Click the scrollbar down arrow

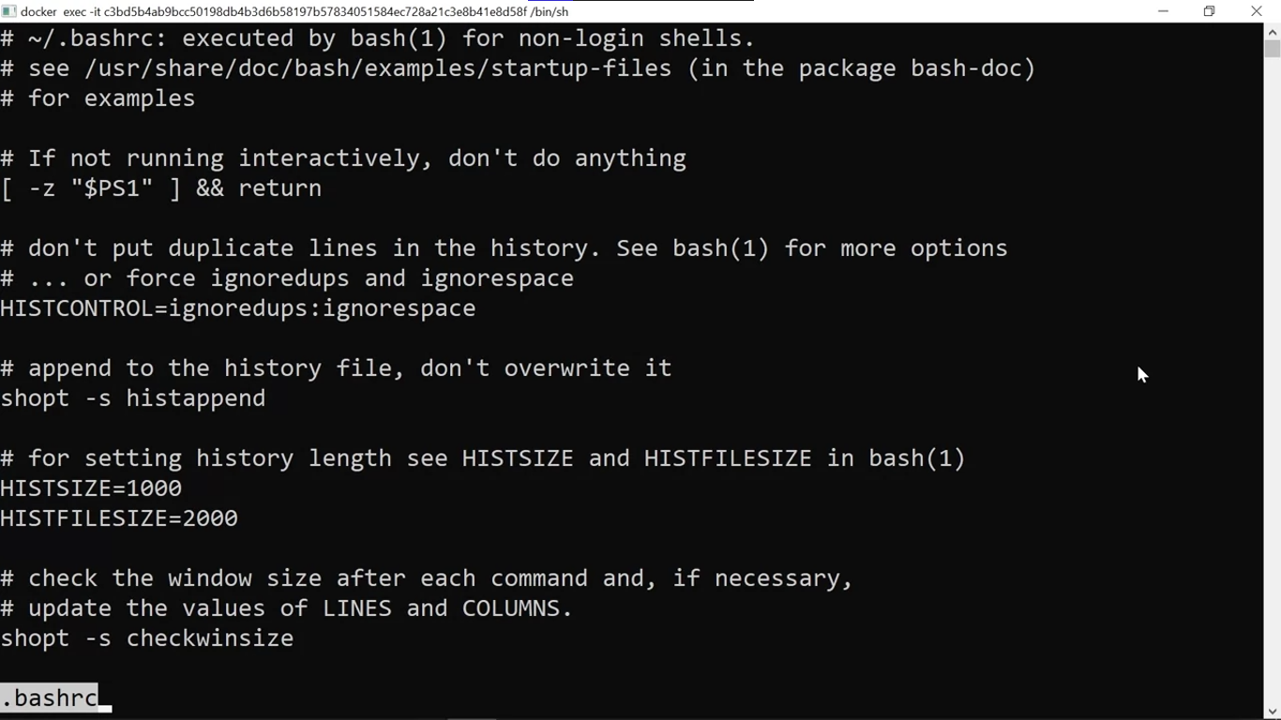1272,712
